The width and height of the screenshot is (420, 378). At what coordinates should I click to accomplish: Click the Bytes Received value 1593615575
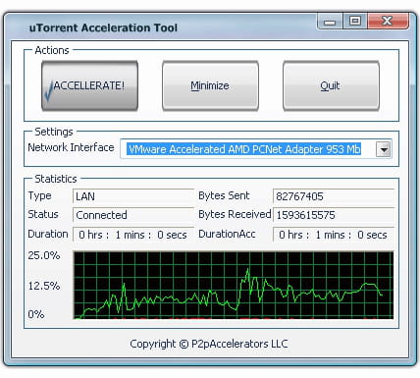334,215
